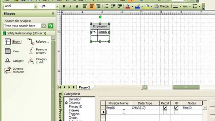This screenshot has width=215, height=121.
Task: Select the Check category
Action: (73, 118)
